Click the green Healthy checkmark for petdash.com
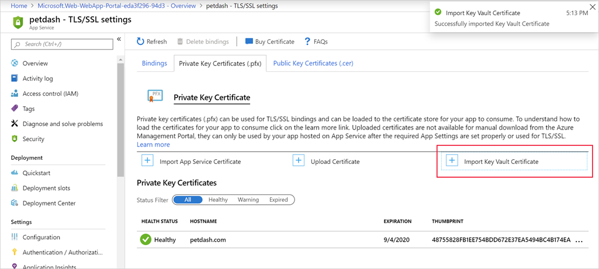 coord(145,240)
